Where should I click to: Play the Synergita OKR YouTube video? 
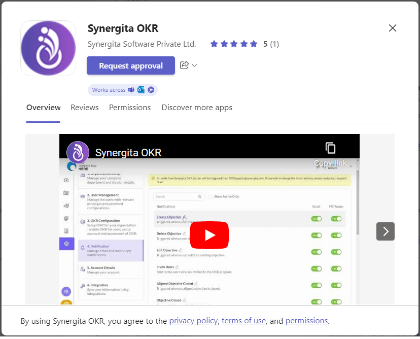pos(209,235)
